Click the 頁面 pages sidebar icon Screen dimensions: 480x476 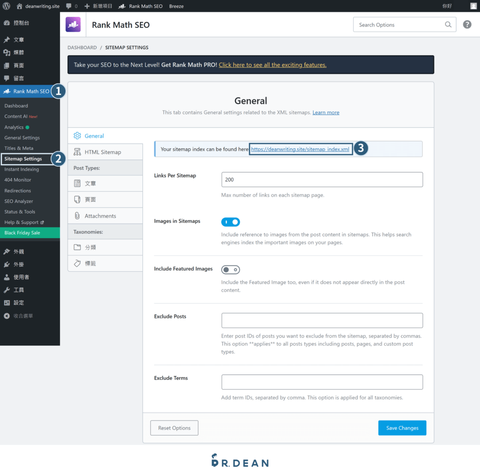(x=7, y=65)
